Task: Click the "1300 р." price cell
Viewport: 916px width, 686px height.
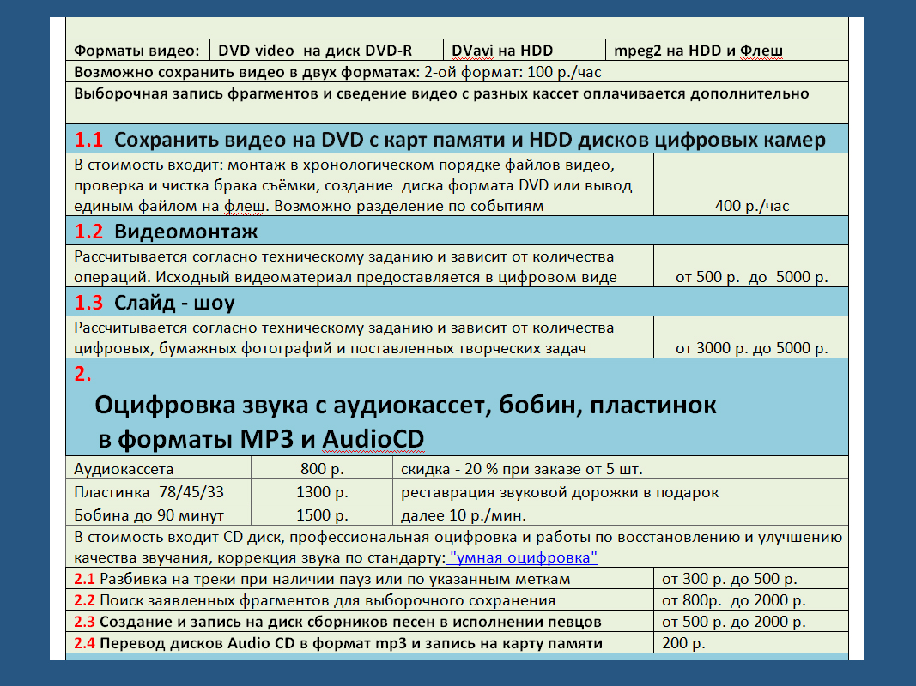Action: pos(321,492)
